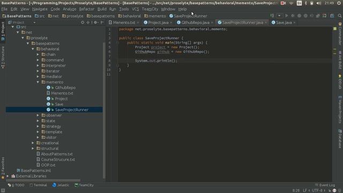This screenshot has height=193, width=343.
Task: Expand the observer folder
Action: (38, 115)
